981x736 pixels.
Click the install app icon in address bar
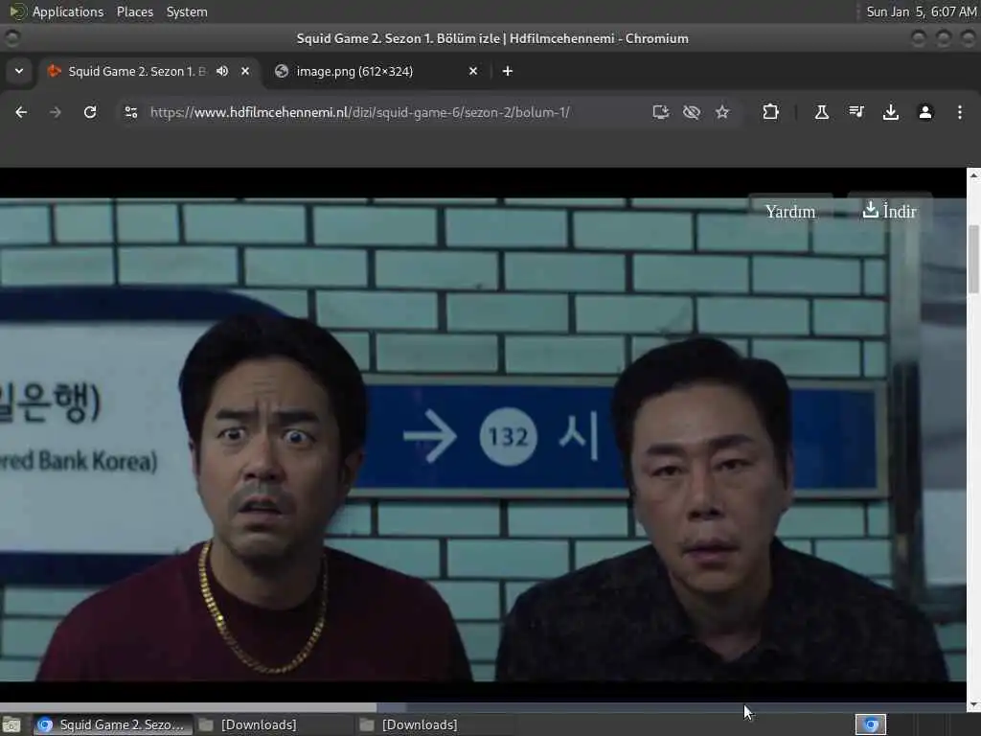point(661,112)
